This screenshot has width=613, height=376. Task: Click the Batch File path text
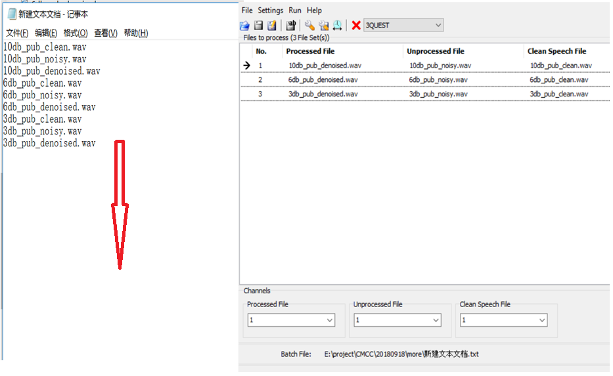(401, 354)
